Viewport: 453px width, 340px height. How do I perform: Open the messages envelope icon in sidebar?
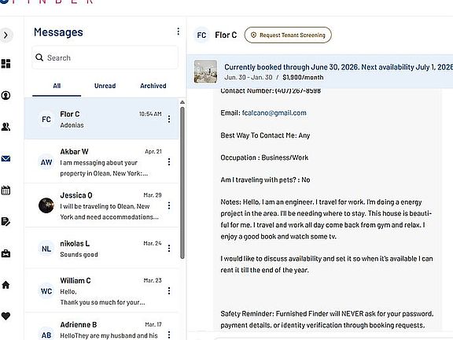pos(6,158)
